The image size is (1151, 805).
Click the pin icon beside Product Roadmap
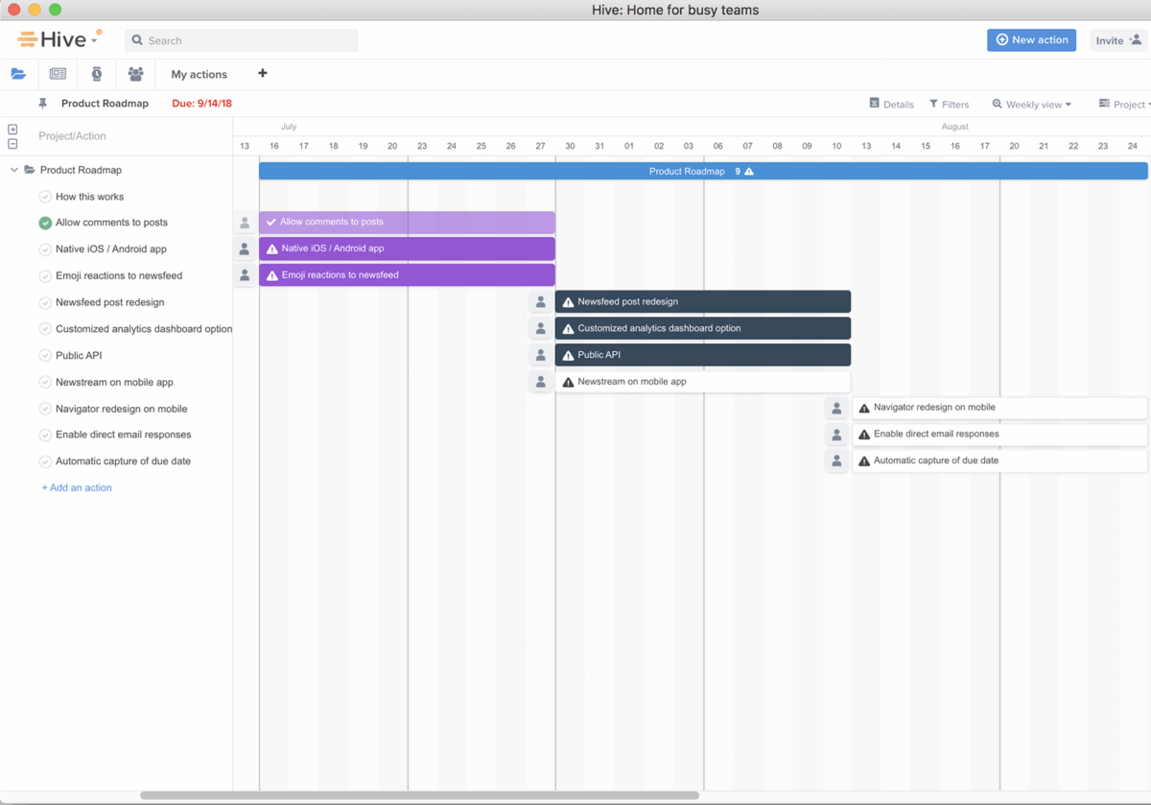point(42,104)
